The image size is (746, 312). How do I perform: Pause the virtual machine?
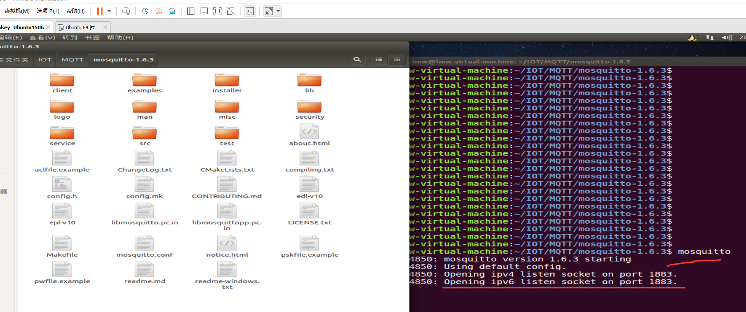pyautogui.click(x=100, y=11)
